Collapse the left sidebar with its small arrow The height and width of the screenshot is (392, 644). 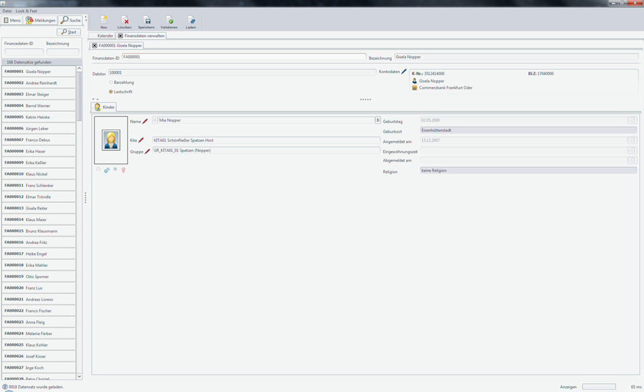click(86, 17)
